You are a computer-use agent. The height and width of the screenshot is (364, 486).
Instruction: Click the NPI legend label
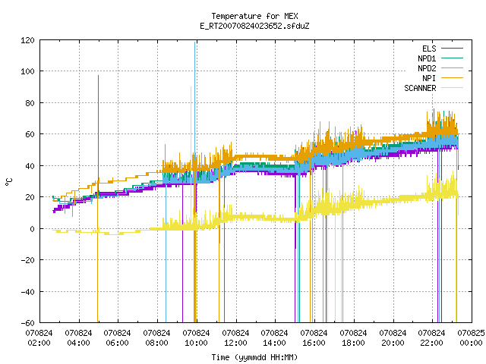[x=429, y=78]
